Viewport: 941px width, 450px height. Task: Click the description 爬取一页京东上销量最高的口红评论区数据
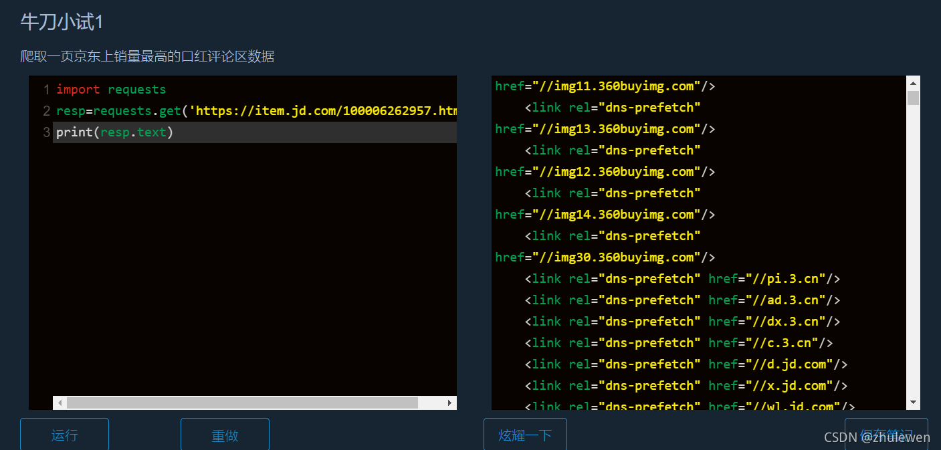coord(147,57)
